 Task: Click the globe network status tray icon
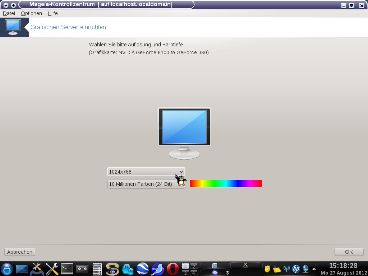(x=305, y=269)
